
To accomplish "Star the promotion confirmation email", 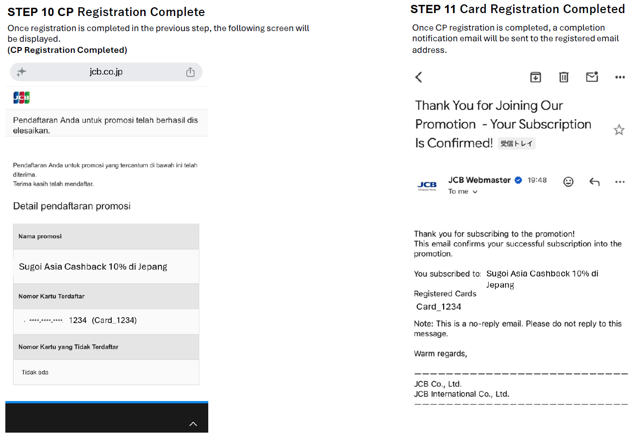I will click(x=619, y=129).
